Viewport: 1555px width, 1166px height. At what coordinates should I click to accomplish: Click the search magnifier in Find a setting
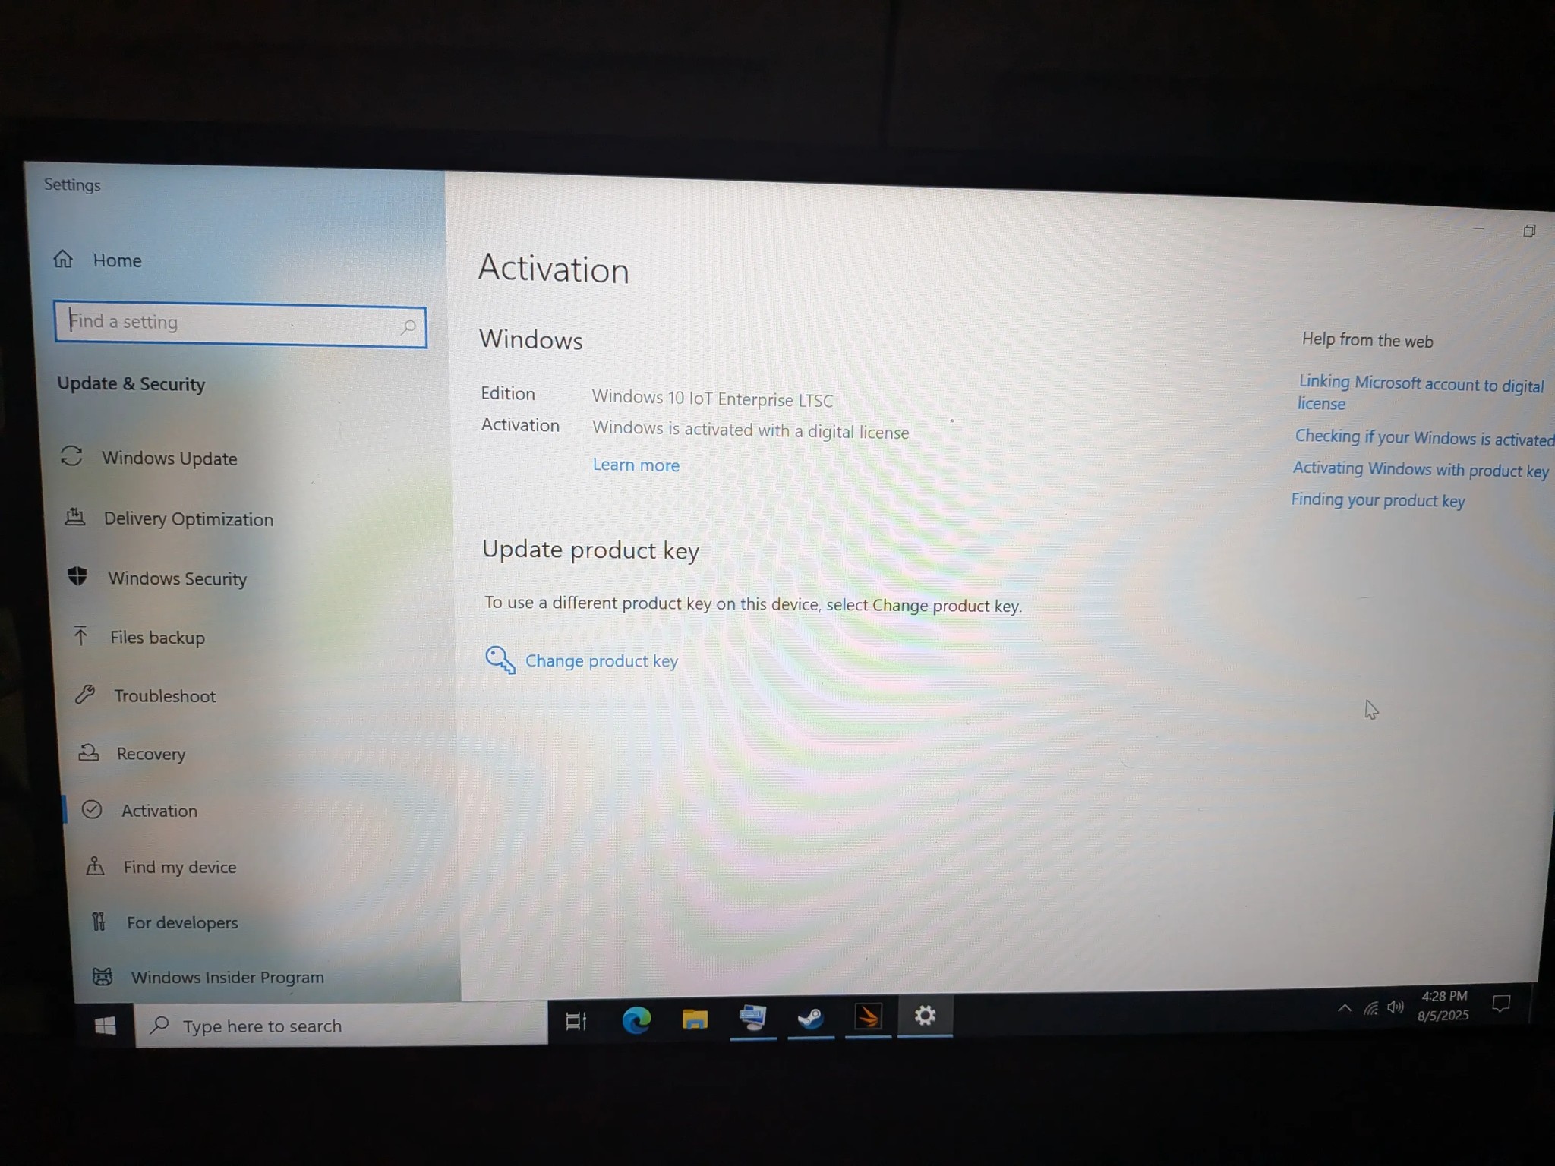(408, 327)
